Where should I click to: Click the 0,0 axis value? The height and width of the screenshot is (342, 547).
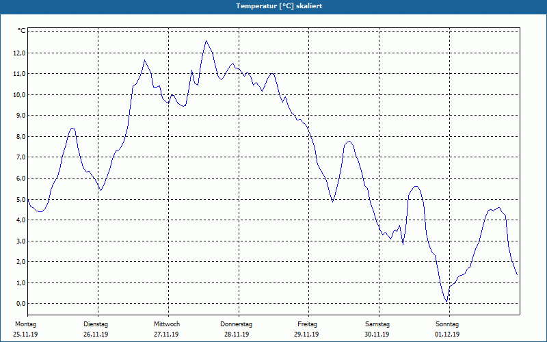pos(21,303)
